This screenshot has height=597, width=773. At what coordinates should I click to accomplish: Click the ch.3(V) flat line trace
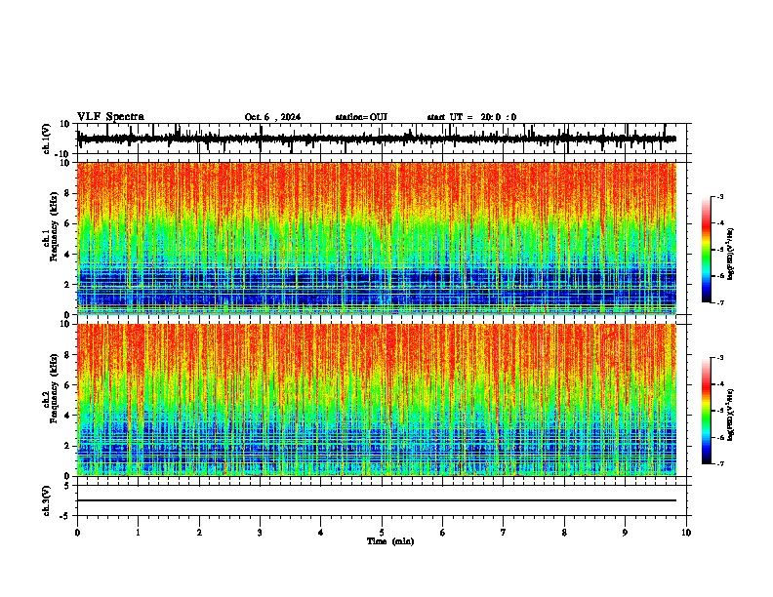tap(377, 500)
